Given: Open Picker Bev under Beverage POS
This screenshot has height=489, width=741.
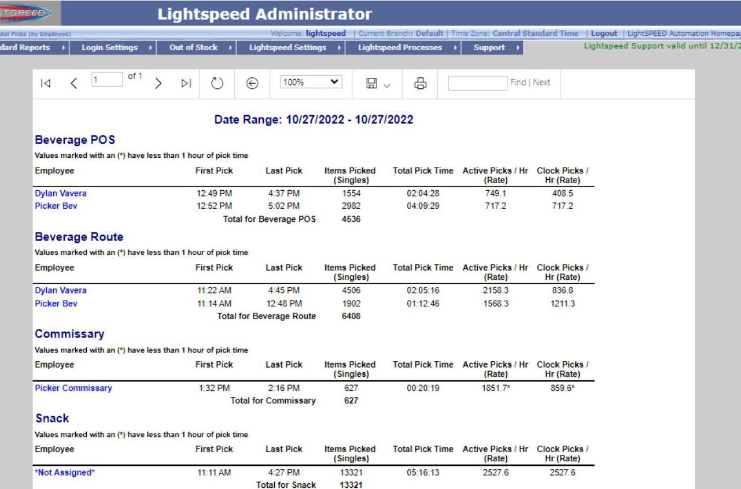Looking at the screenshot, I should [56, 206].
